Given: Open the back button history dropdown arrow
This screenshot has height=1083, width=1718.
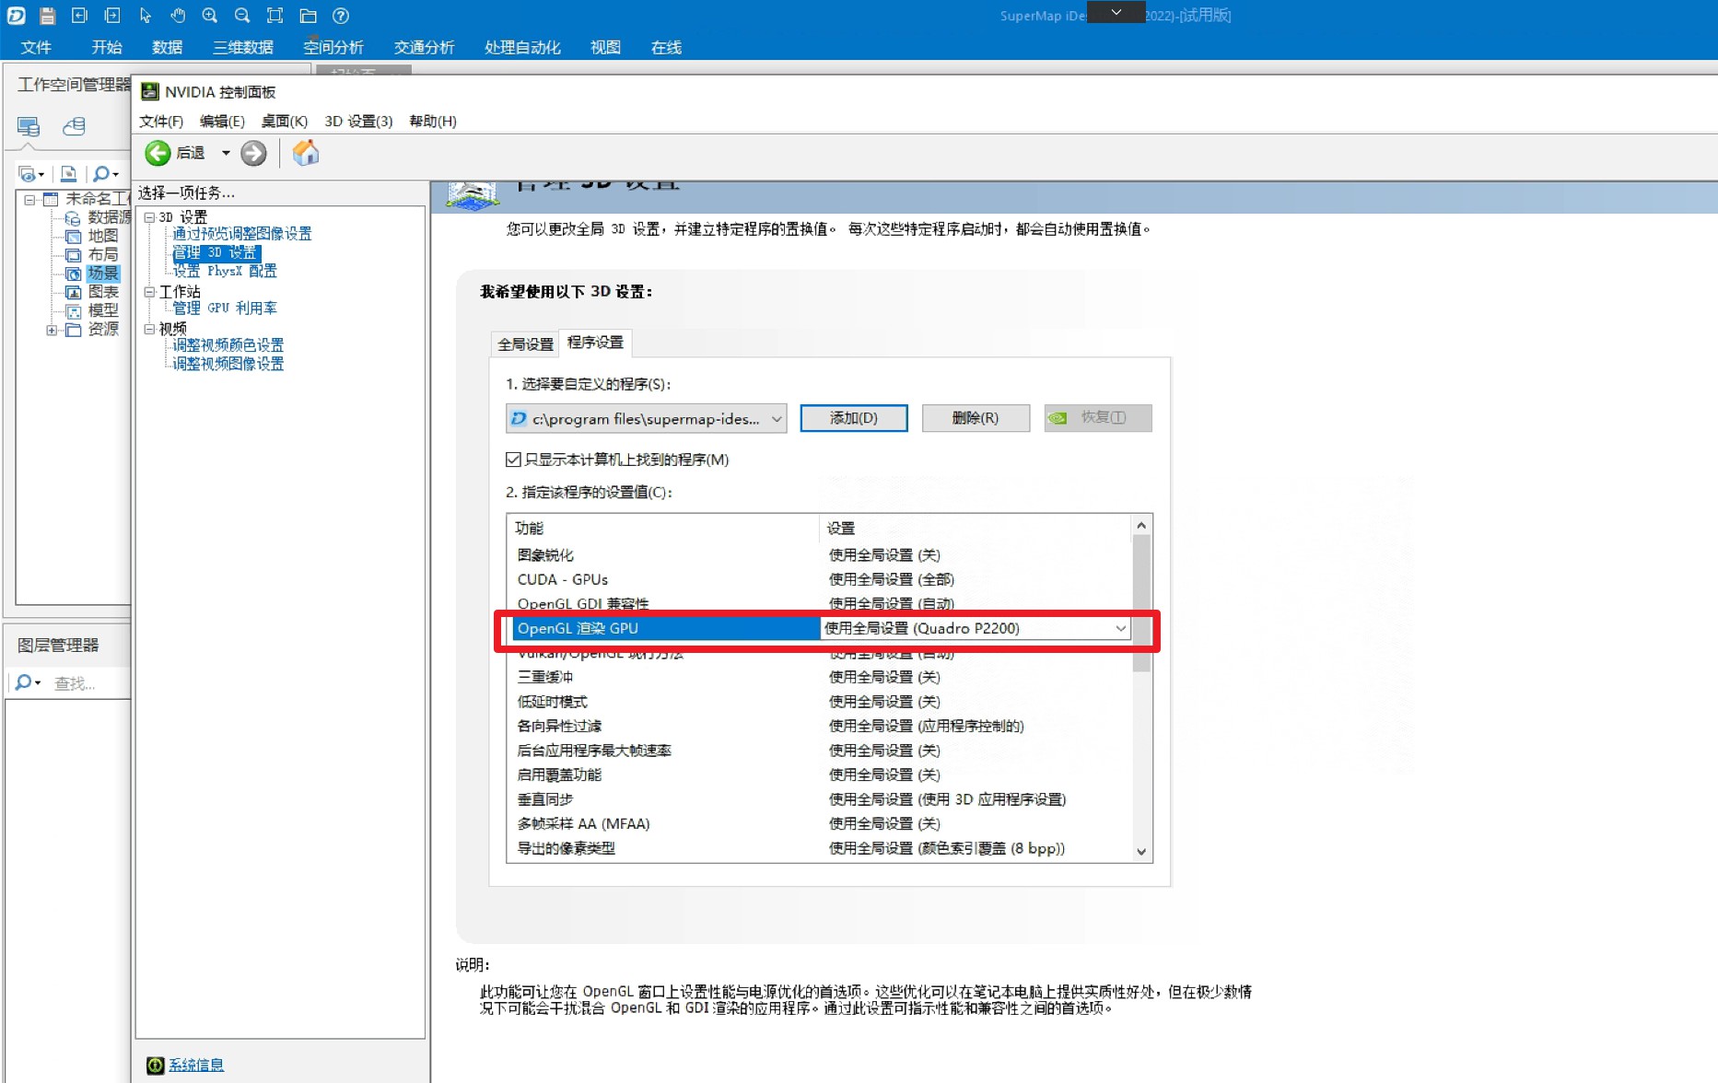Looking at the screenshot, I should click(x=226, y=153).
